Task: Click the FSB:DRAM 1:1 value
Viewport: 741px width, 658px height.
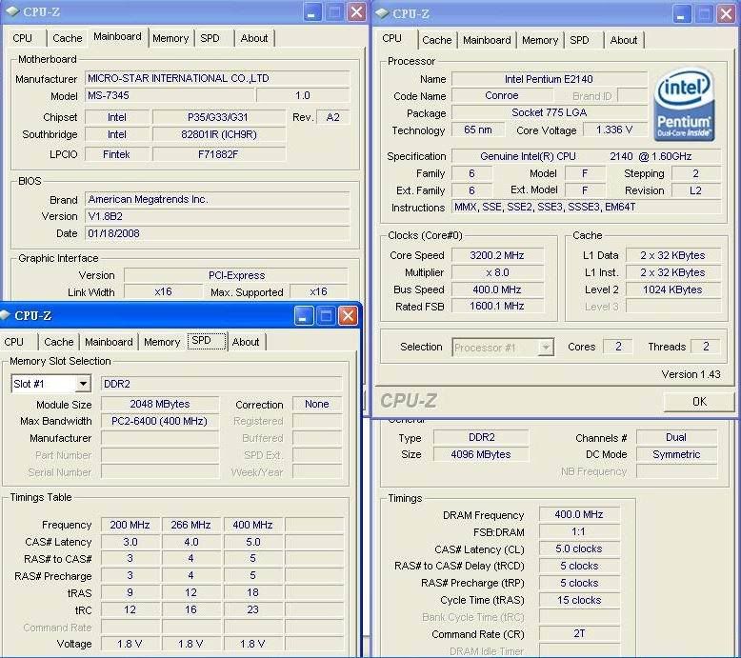Action: point(579,532)
